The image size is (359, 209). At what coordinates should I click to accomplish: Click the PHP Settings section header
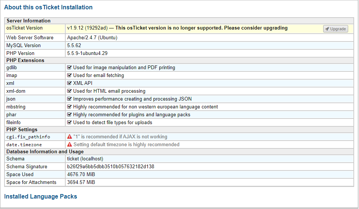[x=22, y=129]
